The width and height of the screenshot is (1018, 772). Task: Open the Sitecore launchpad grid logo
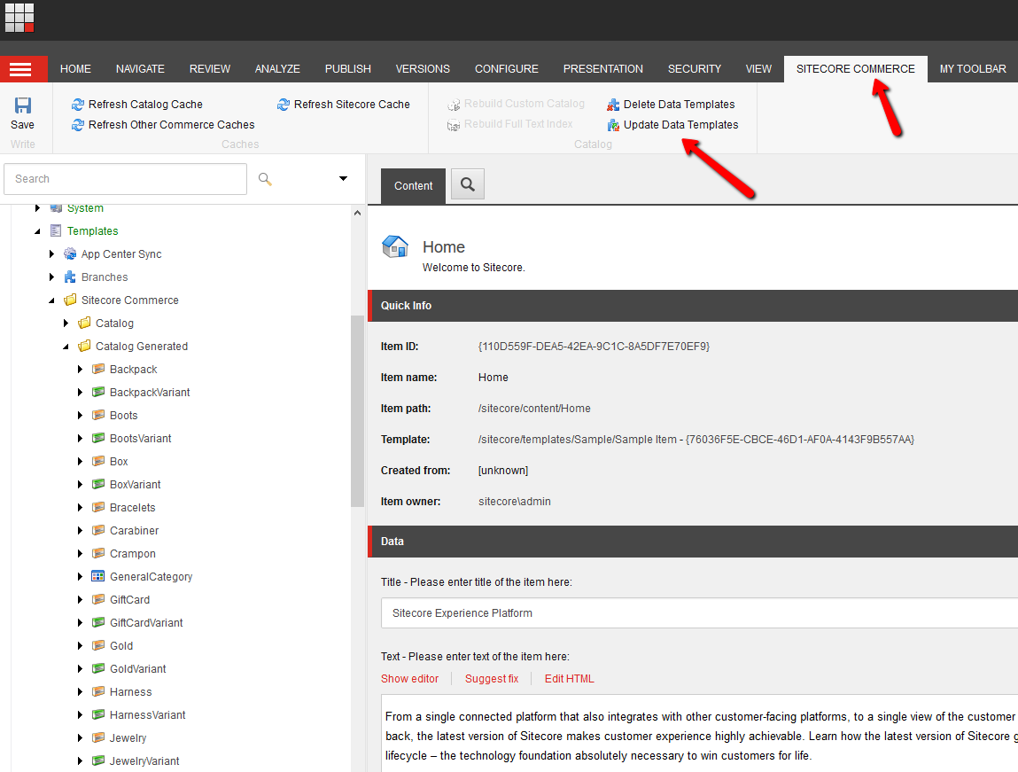coord(19,18)
